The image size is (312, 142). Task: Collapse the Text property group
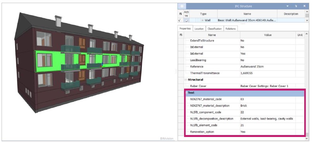[x=186, y=92]
